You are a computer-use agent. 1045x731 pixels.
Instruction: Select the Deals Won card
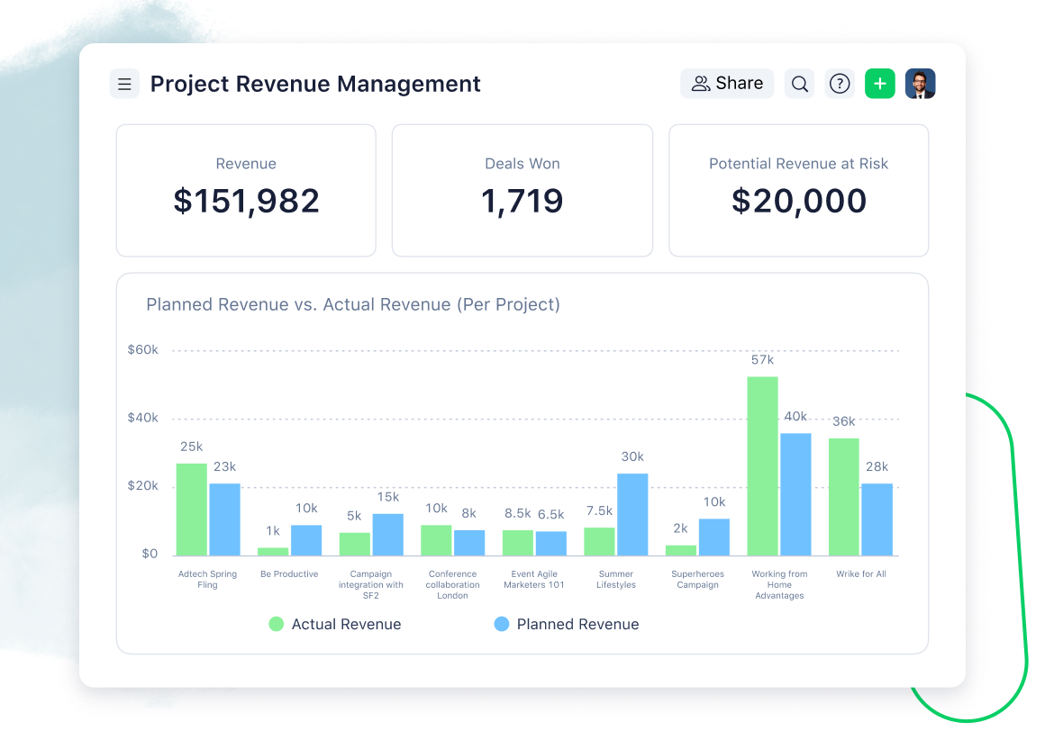point(522,190)
